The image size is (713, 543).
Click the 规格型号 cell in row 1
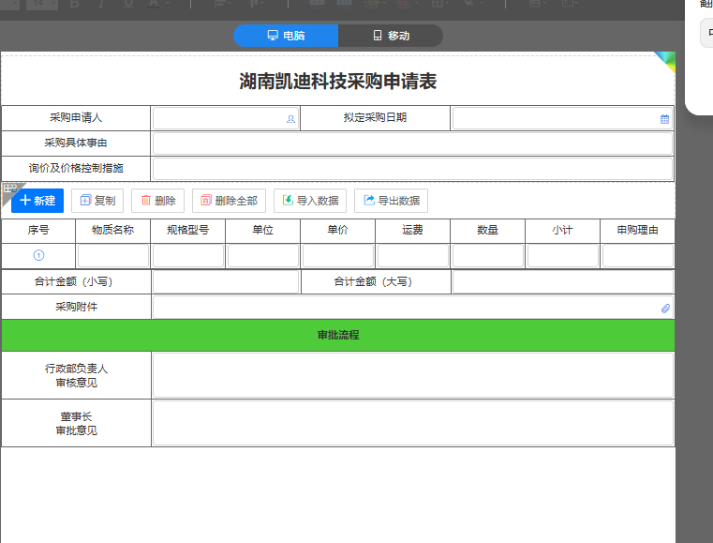[188, 256]
